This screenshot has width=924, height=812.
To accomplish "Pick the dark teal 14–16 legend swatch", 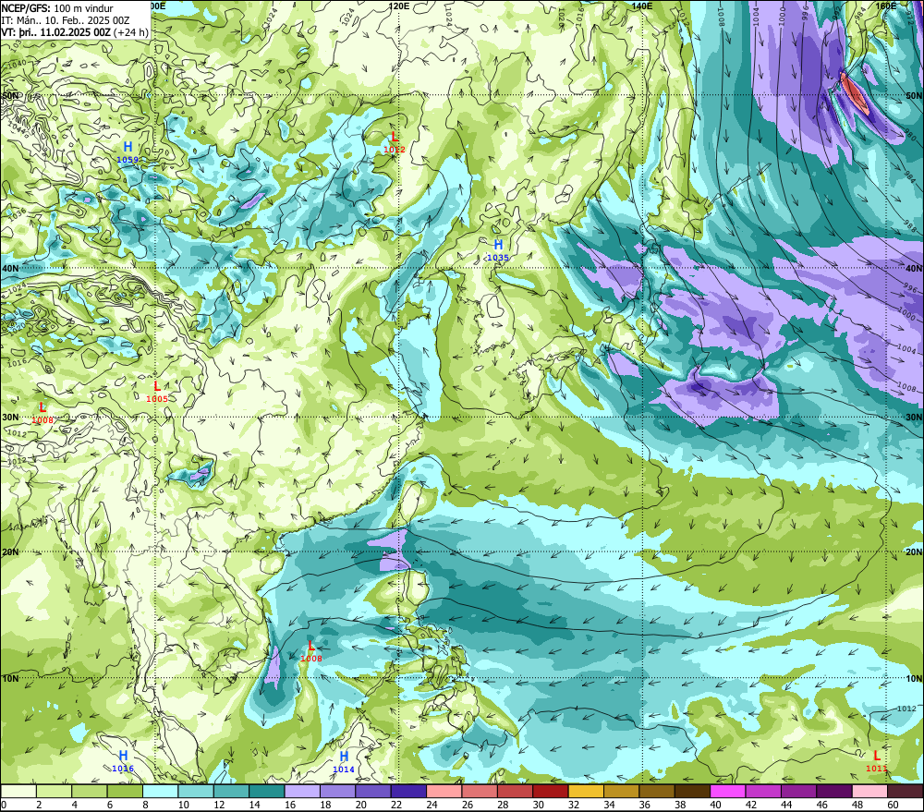I will 267,791.
